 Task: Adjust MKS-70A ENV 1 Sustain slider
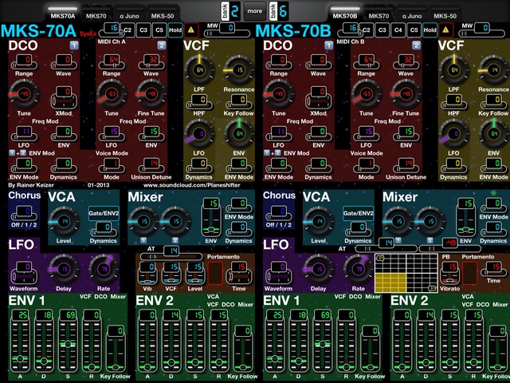(x=68, y=341)
